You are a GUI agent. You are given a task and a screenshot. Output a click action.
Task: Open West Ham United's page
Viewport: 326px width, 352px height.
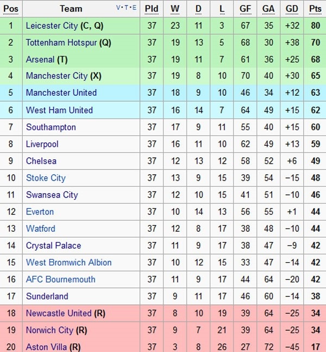click(59, 110)
